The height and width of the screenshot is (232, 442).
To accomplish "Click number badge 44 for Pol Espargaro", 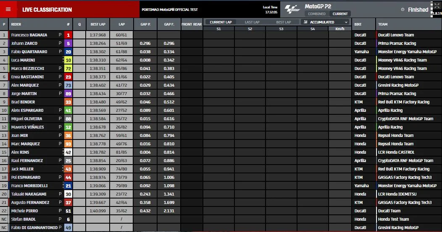I will [x=68, y=178].
